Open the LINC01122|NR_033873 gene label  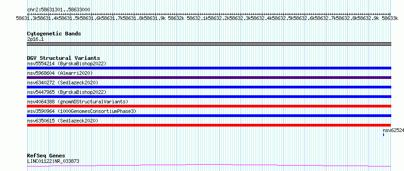(53, 161)
